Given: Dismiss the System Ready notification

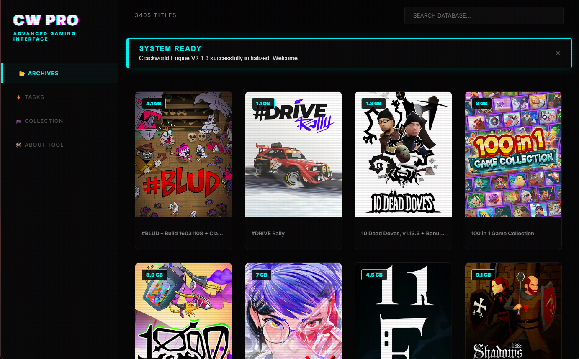Looking at the screenshot, I should [x=558, y=53].
